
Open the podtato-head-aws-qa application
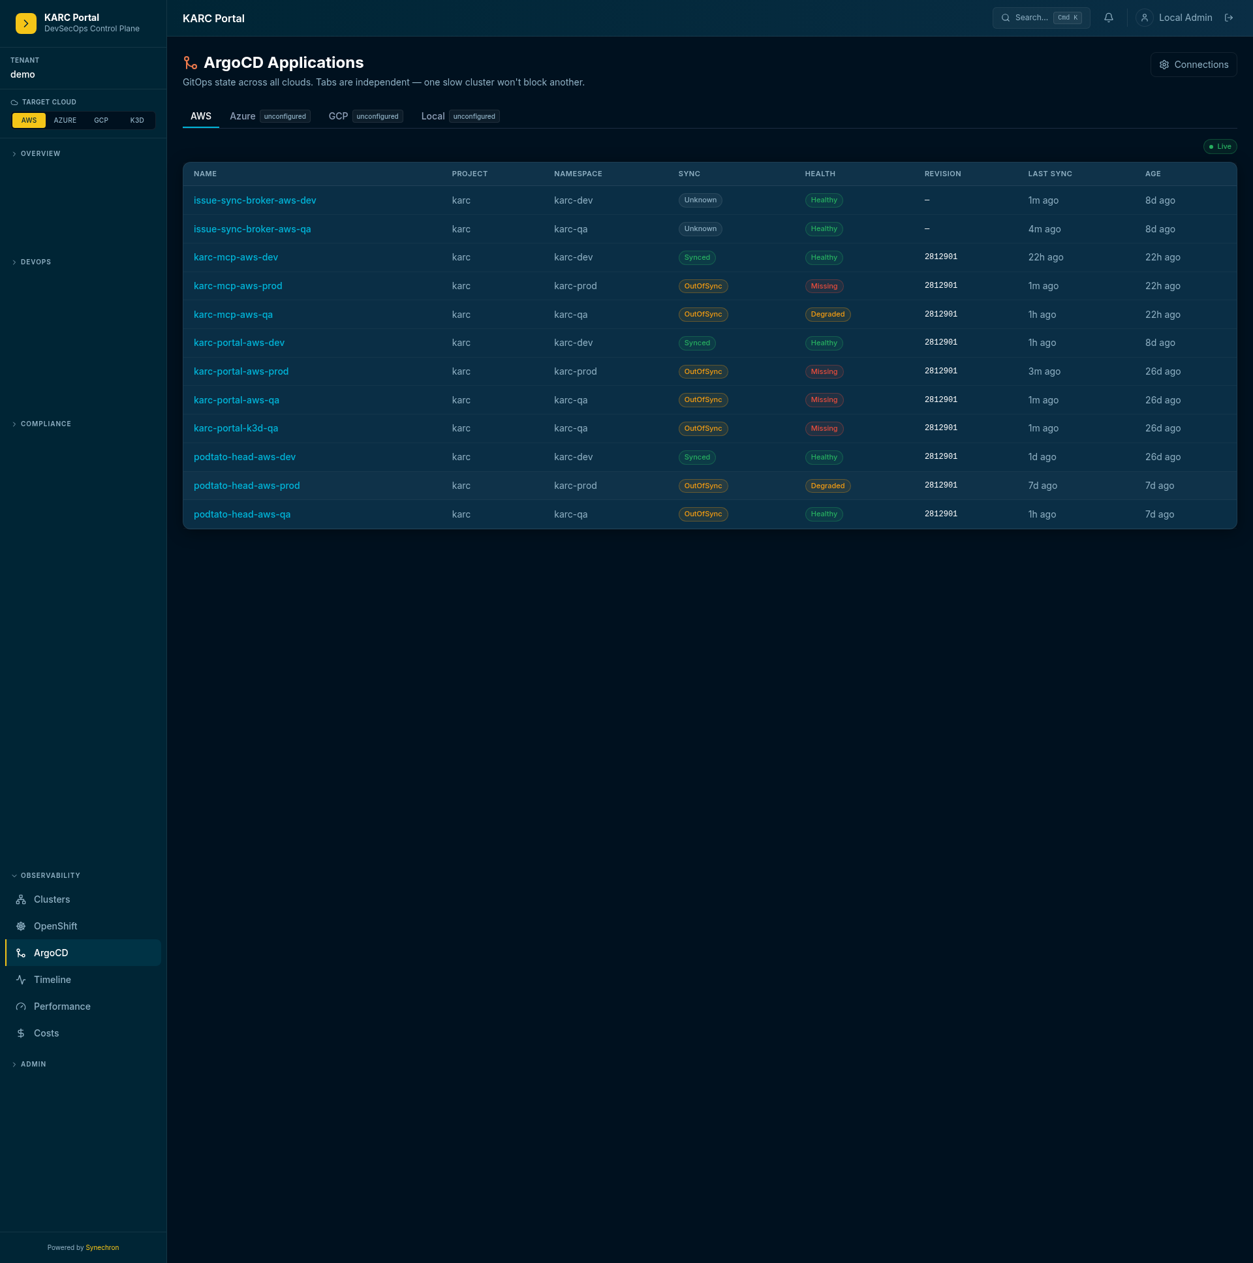tap(242, 514)
